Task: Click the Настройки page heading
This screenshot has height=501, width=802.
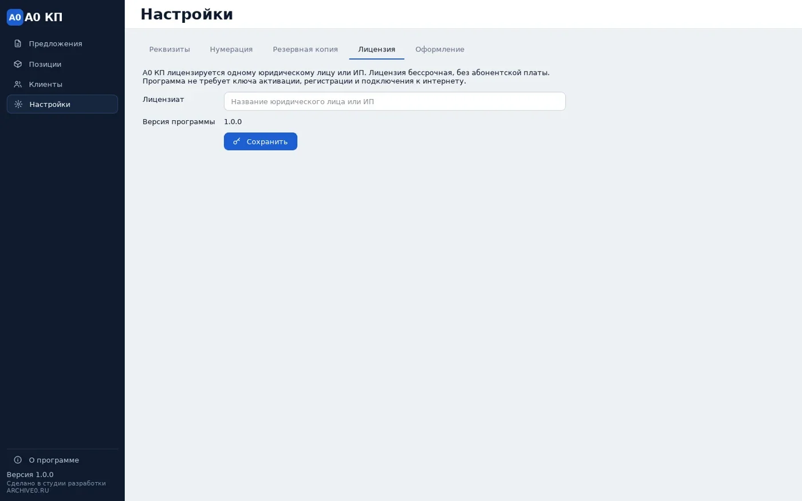Action: (187, 14)
